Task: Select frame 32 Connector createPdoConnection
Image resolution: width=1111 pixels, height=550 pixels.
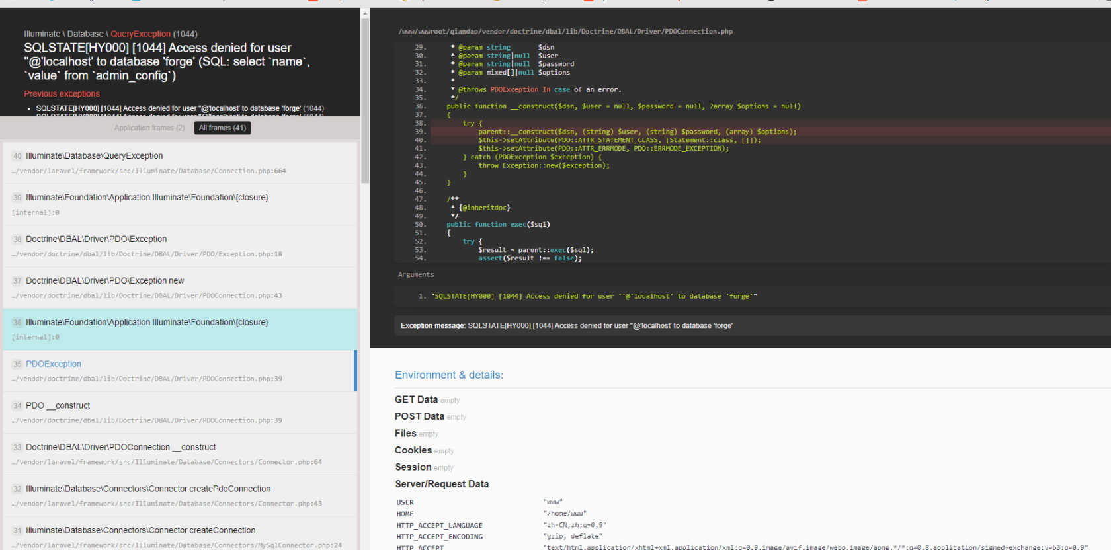Action: coord(180,496)
